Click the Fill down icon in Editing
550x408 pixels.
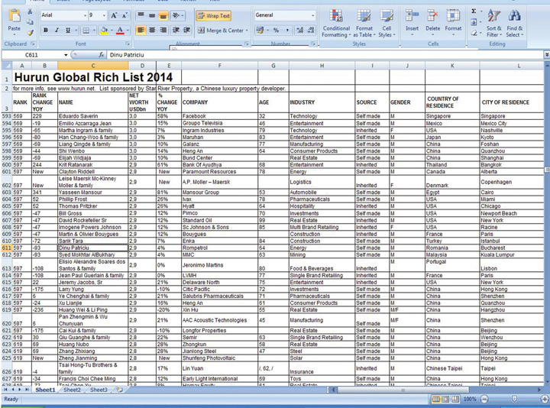tap(474, 22)
